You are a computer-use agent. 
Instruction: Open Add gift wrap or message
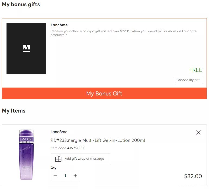point(81,159)
